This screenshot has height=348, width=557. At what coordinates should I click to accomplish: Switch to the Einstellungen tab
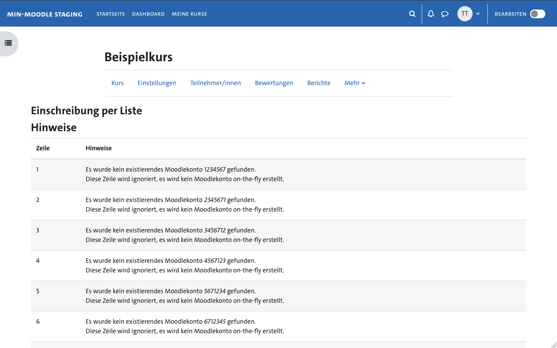click(157, 83)
